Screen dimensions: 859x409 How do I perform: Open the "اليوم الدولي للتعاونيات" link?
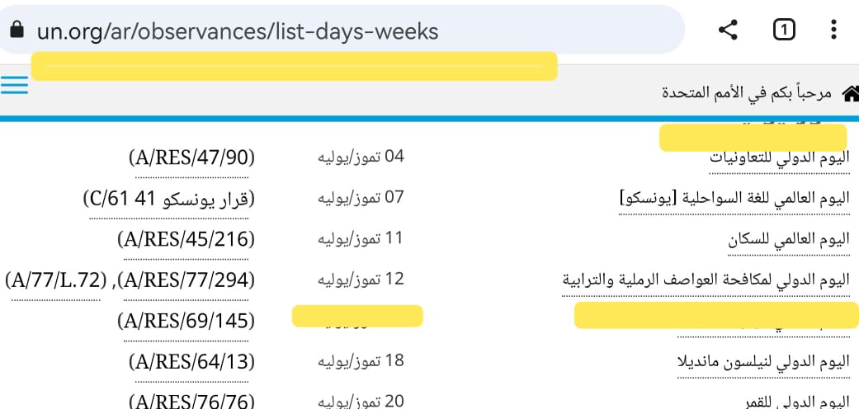(x=779, y=157)
